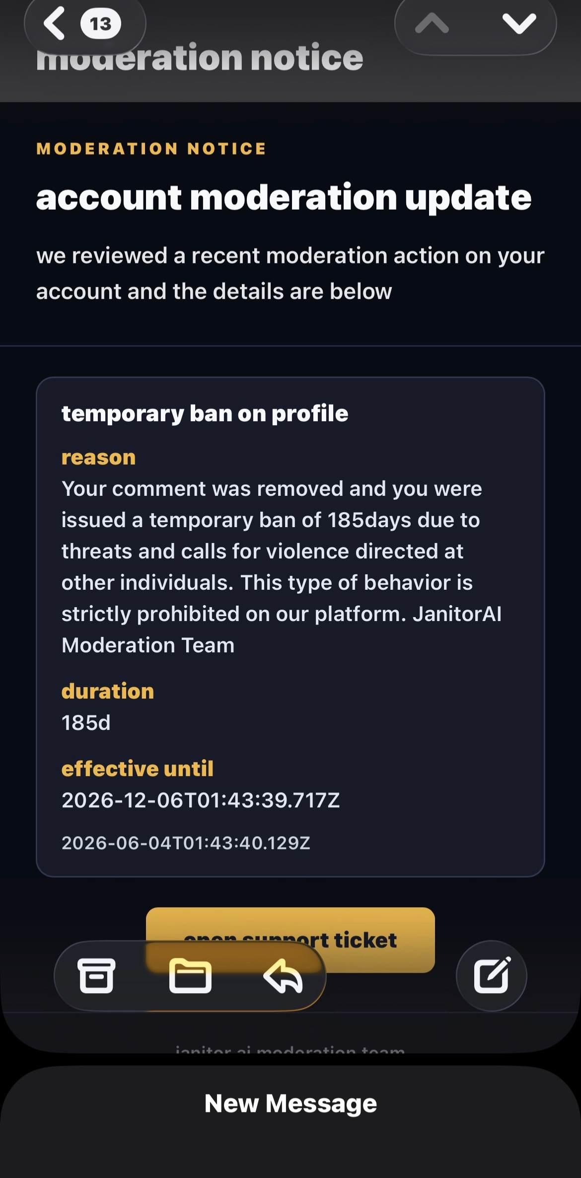Image resolution: width=581 pixels, height=1178 pixels.
Task: Tap the duration label
Action: 108,691
